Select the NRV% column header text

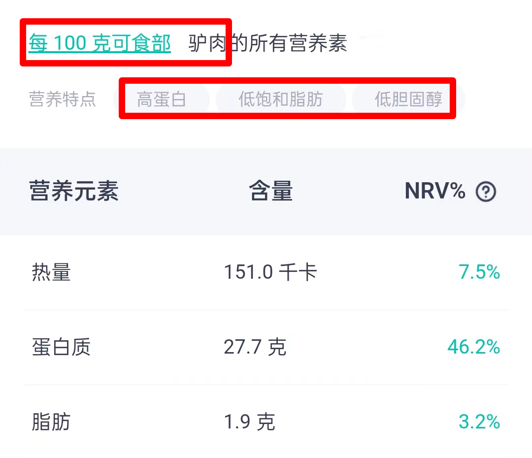click(x=434, y=191)
